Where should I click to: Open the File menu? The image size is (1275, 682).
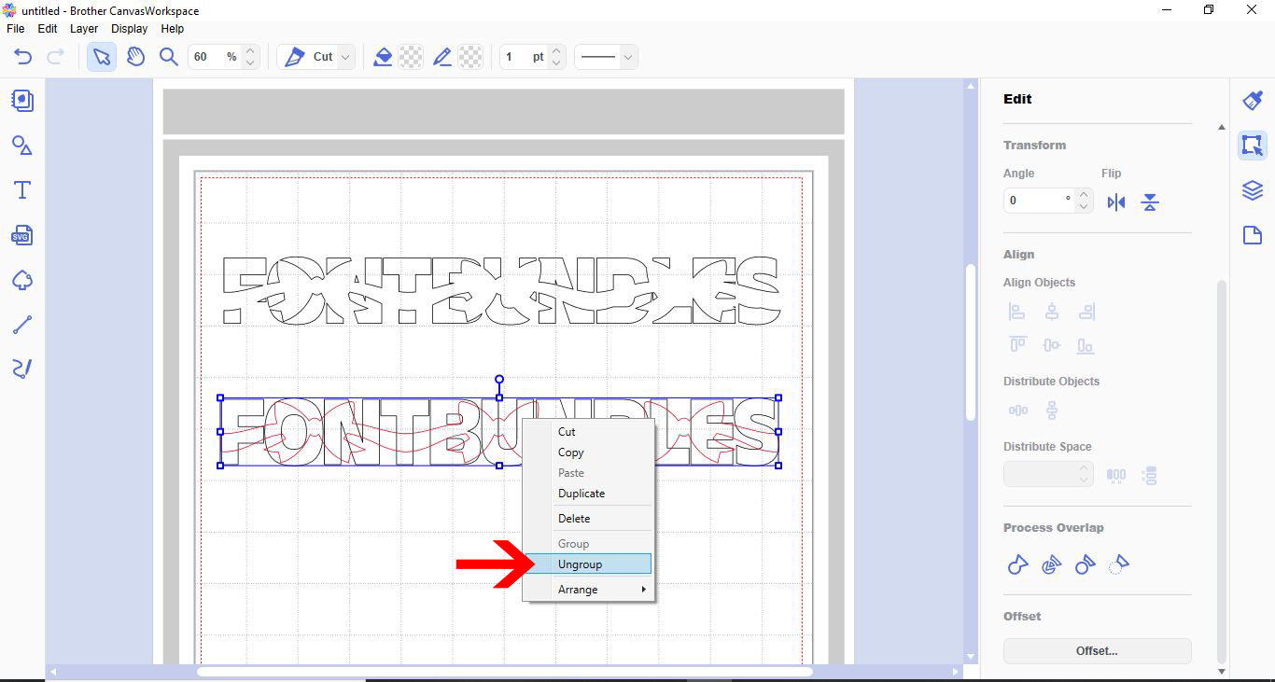coord(16,29)
